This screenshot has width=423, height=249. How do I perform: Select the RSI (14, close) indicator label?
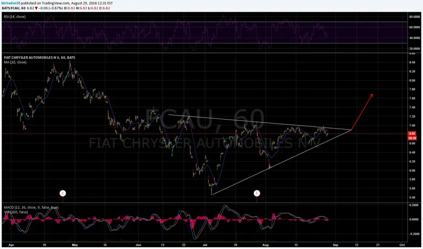click(15, 17)
